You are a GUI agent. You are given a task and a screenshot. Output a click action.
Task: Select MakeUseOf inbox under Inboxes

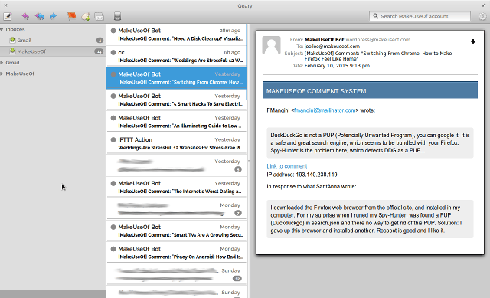tap(53, 51)
